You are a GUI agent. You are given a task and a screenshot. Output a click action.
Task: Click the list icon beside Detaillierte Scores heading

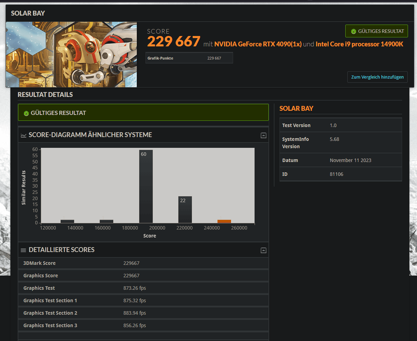click(x=24, y=250)
